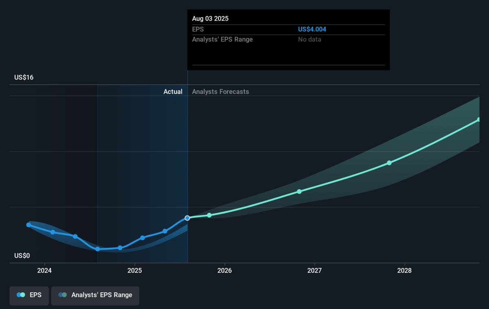Click the first forecast point after actual
The width and height of the screenshot is (489, 309).
click(209, 215)
